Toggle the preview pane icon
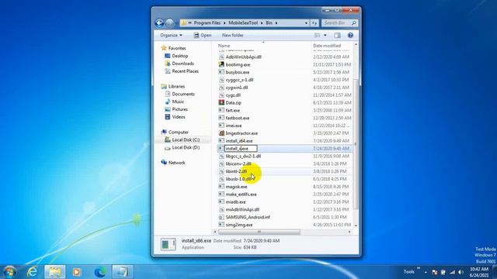This screenshot has width=497, height=279. click(x=337, y=35)
